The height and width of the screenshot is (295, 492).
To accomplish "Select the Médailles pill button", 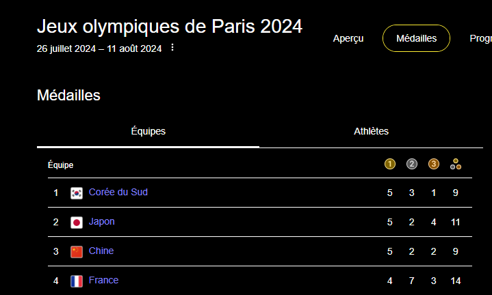I will tap(416, 38).
